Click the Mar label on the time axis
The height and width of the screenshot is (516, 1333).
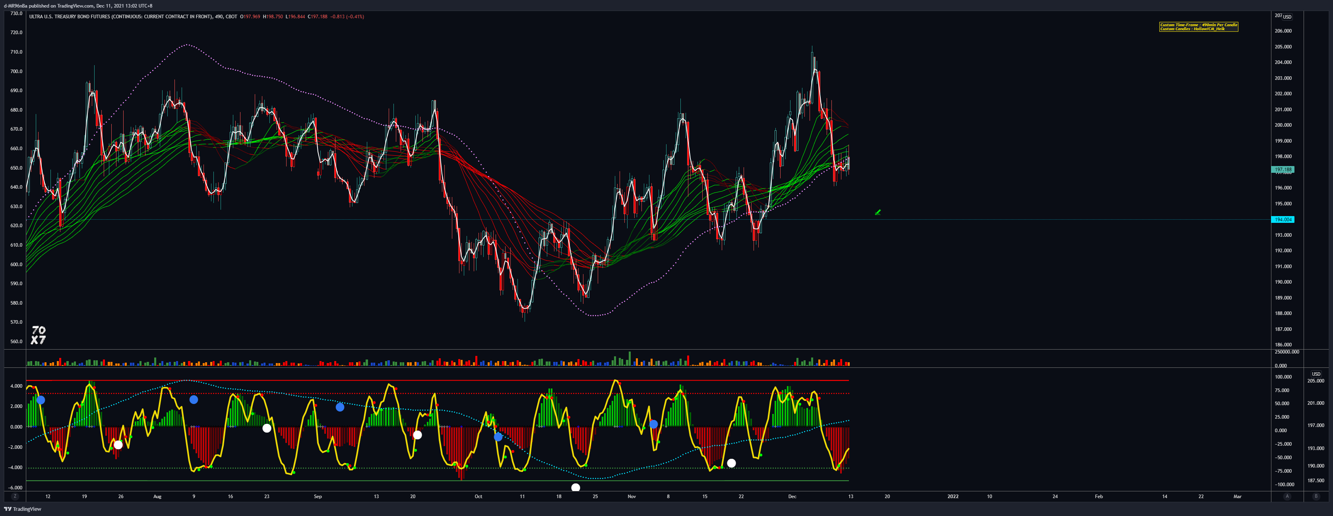1237,497
